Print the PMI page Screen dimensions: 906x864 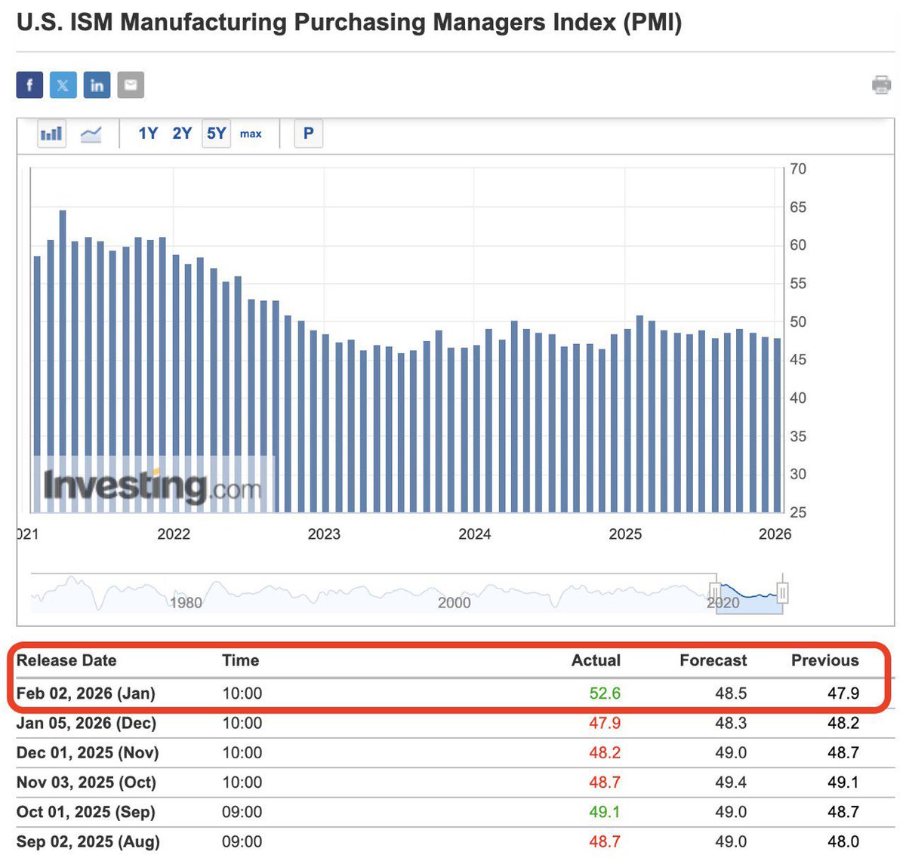tap(883, 86)
